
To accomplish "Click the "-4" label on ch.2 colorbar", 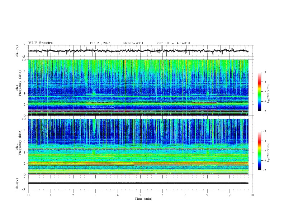I will coord(265,141).
